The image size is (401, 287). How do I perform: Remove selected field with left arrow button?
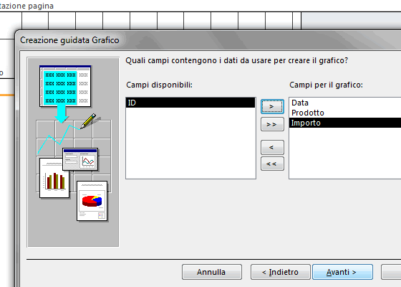click(272, 147)
